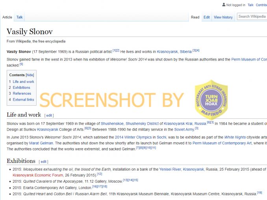Screen dimensions: 267x200
Task: Open the View history tab
Action: coord(223,17)
